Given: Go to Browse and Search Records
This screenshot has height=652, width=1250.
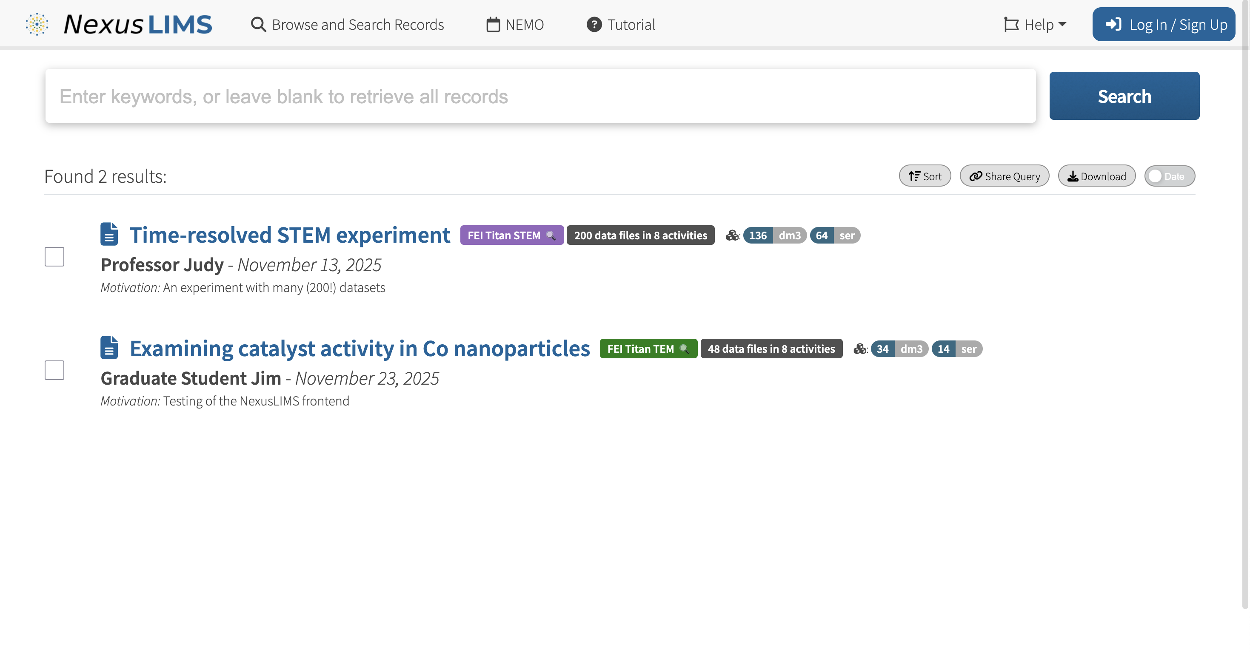Looking at the screenshot, I should (348, 25).
